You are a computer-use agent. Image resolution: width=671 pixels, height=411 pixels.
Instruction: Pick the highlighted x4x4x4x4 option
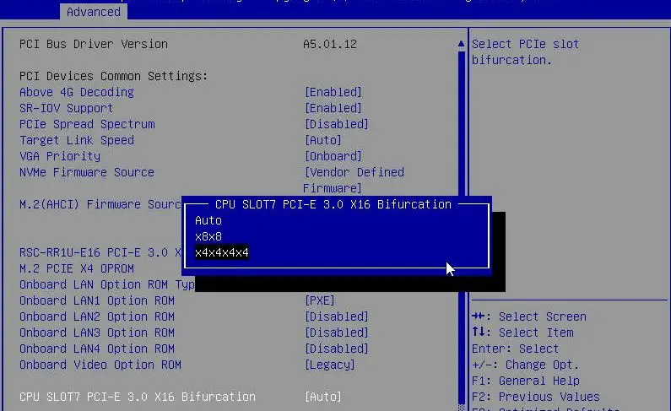(x=222, y=252)
